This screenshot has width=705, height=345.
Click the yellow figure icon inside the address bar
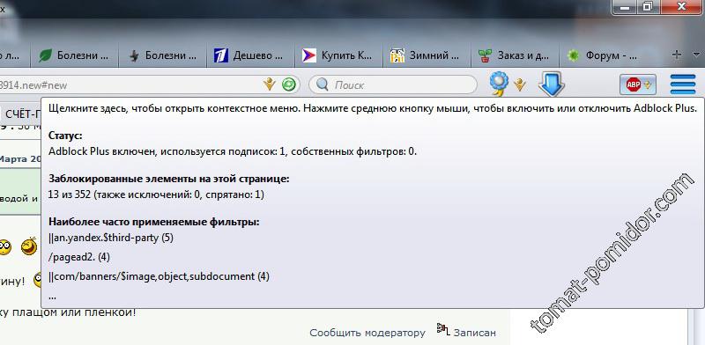pyautogui.click(x=269, y=84)
